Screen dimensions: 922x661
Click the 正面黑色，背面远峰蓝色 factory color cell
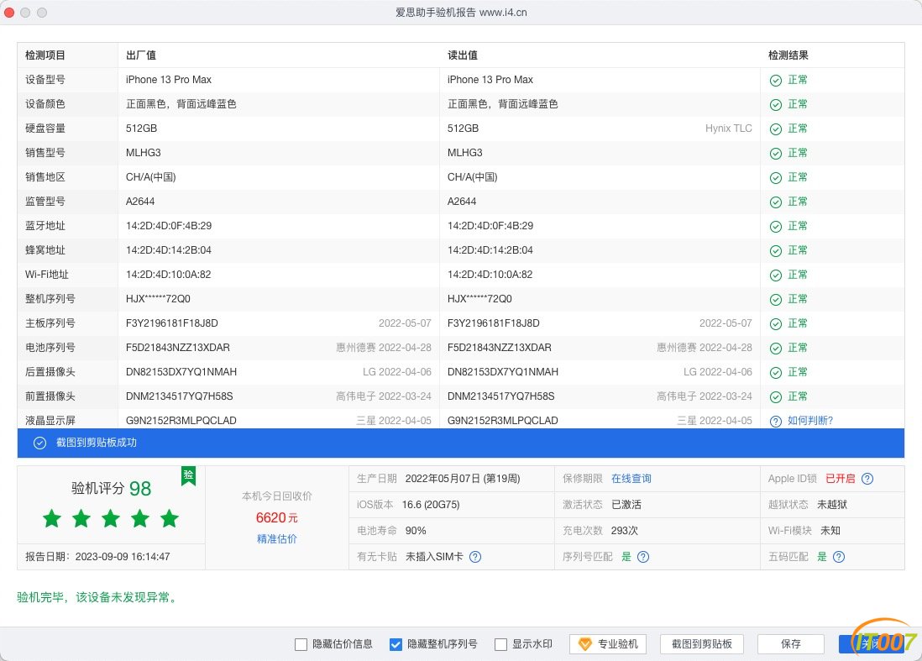click(x=181, y=104)
